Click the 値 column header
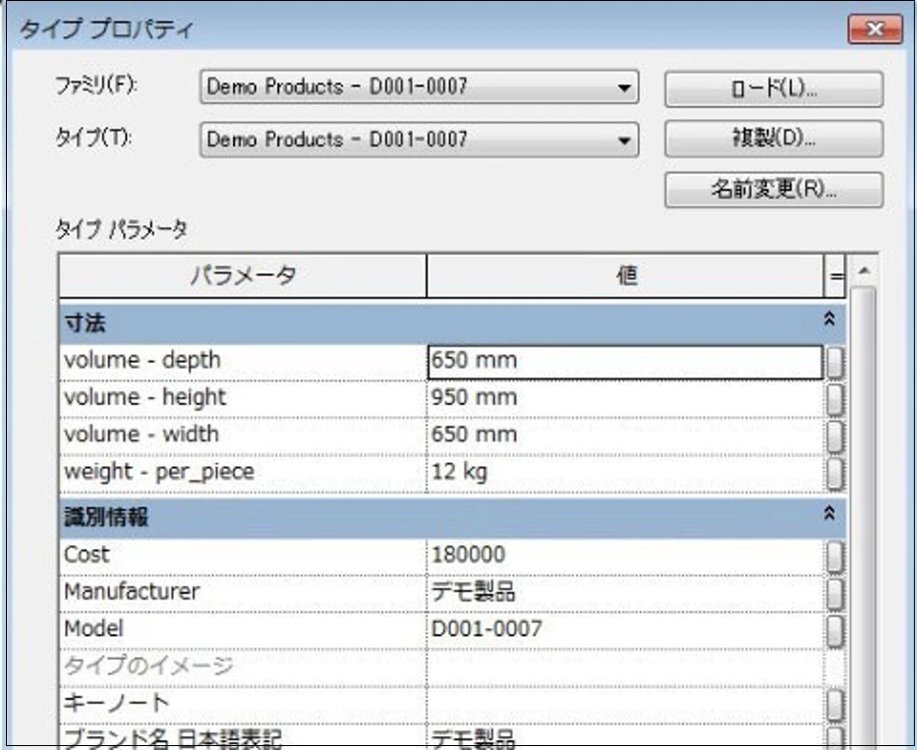The height and width of the screenshot is (750, 917). pyautogui.click(x=625, y=275)
